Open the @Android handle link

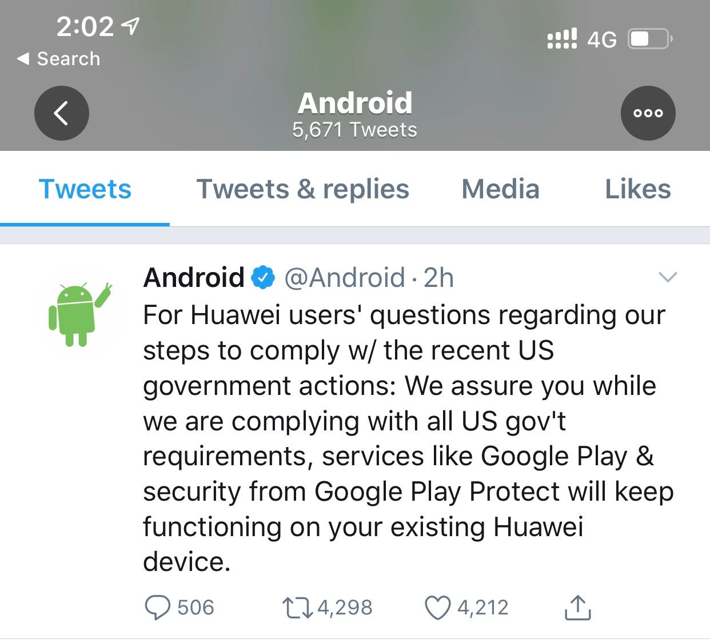(345, 278)
